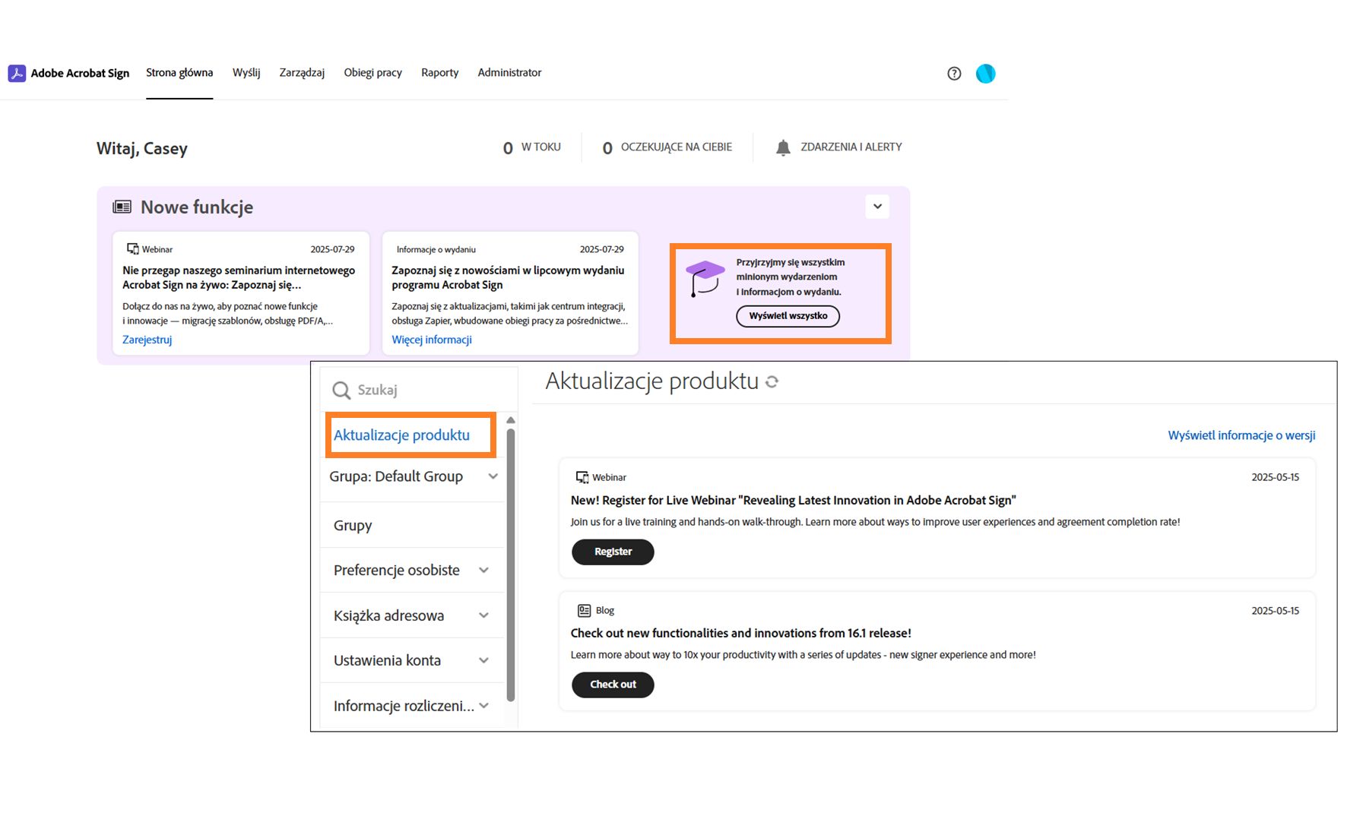
Task: Click 'Check out new functionalities' blog title
Action: (x=741, y=633)
